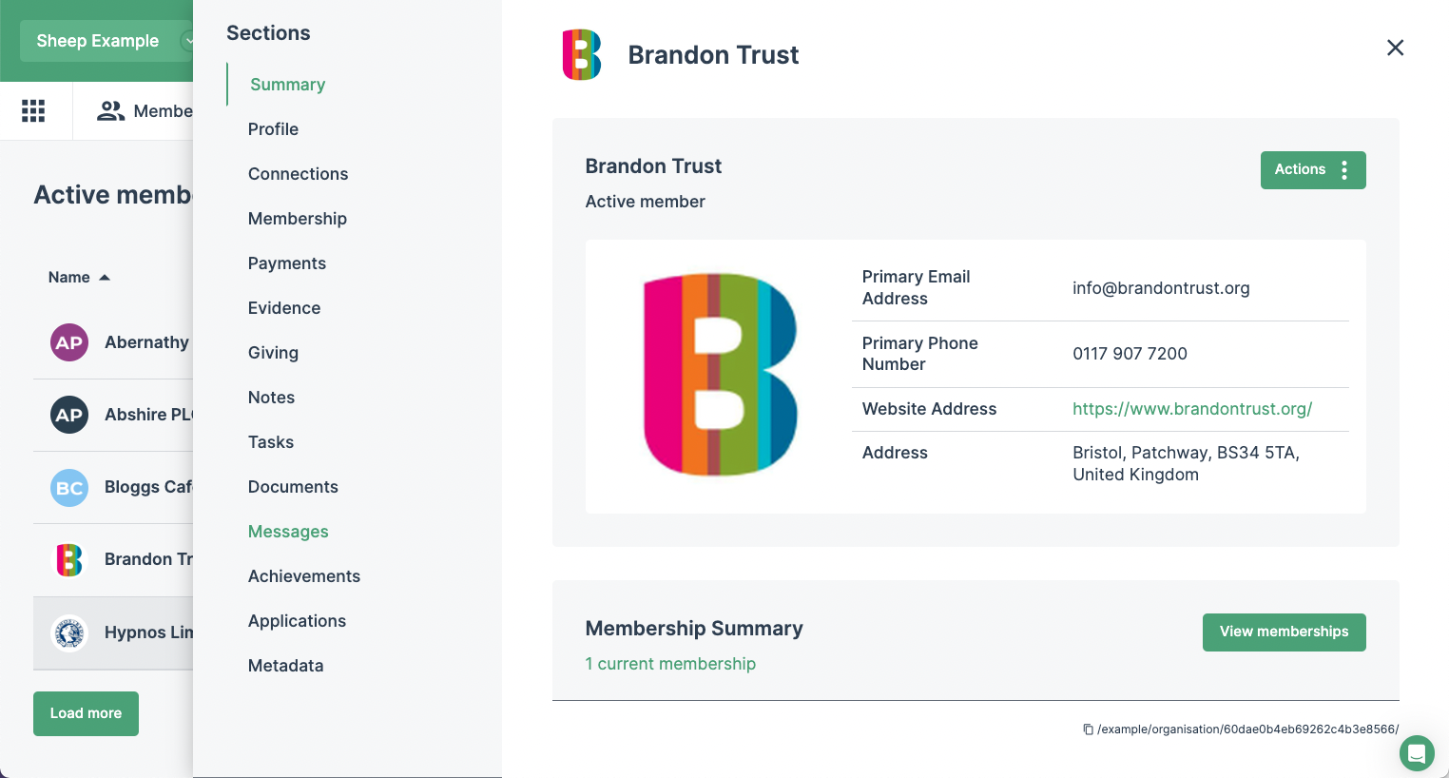The image size is (1449, 778).
Task: Click the 1 current membership link
Action: tap(670, 664)
